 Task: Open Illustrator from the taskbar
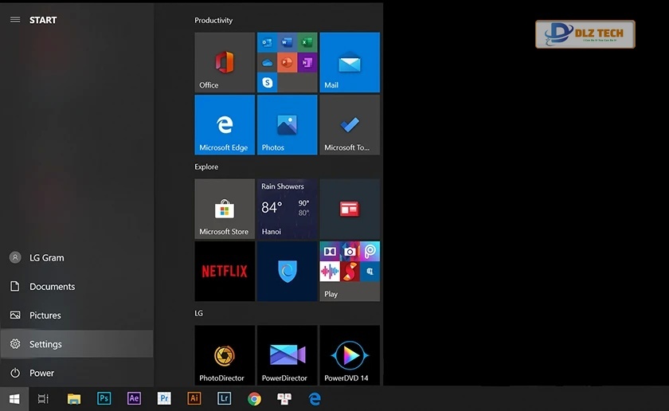[x=194, y=398]
